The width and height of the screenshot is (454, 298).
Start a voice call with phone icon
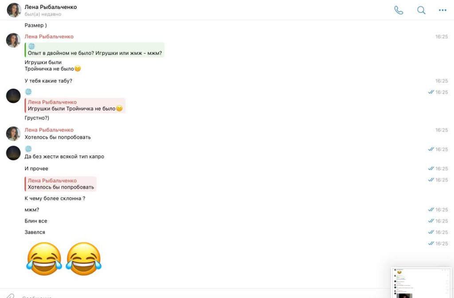(399, 10)
